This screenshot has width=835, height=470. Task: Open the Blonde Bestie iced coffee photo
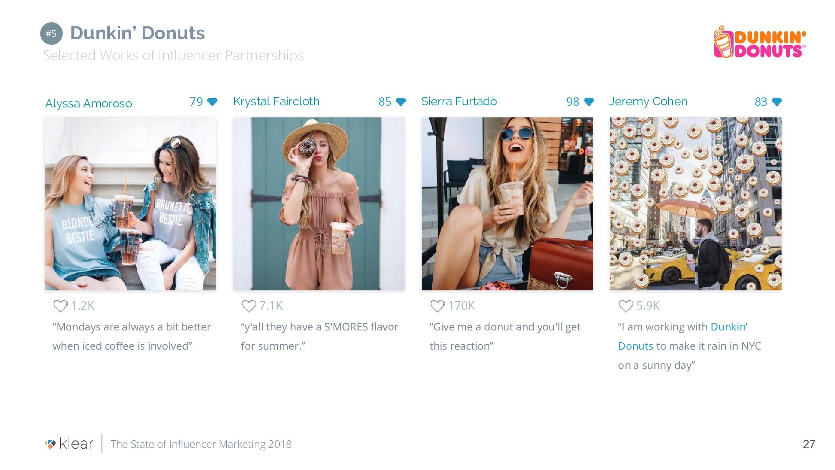point(130,204)
